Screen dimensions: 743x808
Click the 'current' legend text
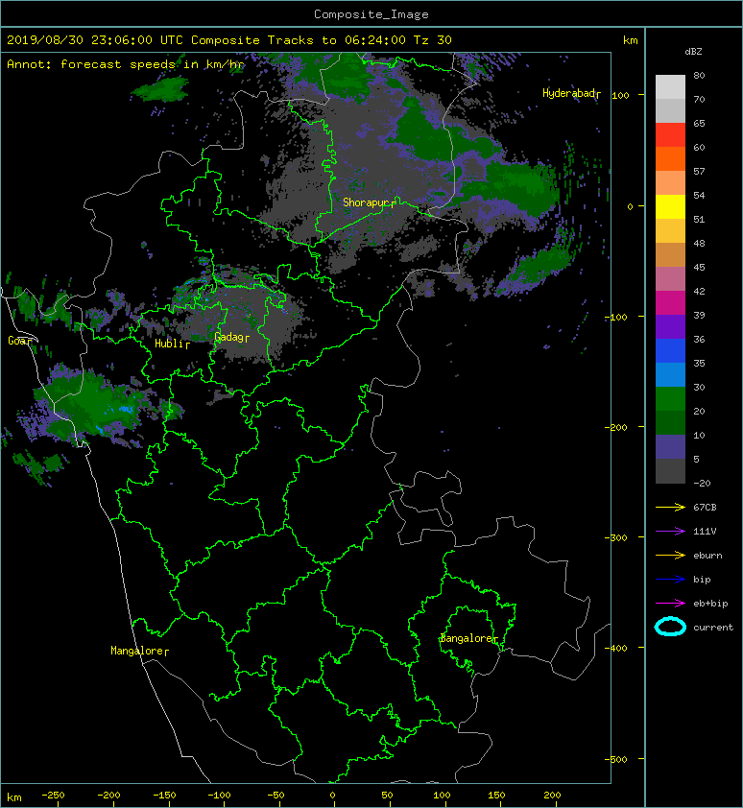click(x=713, y=628)
